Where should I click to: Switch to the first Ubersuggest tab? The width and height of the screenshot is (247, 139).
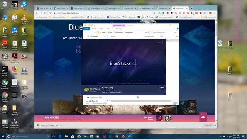pos(95,8)
